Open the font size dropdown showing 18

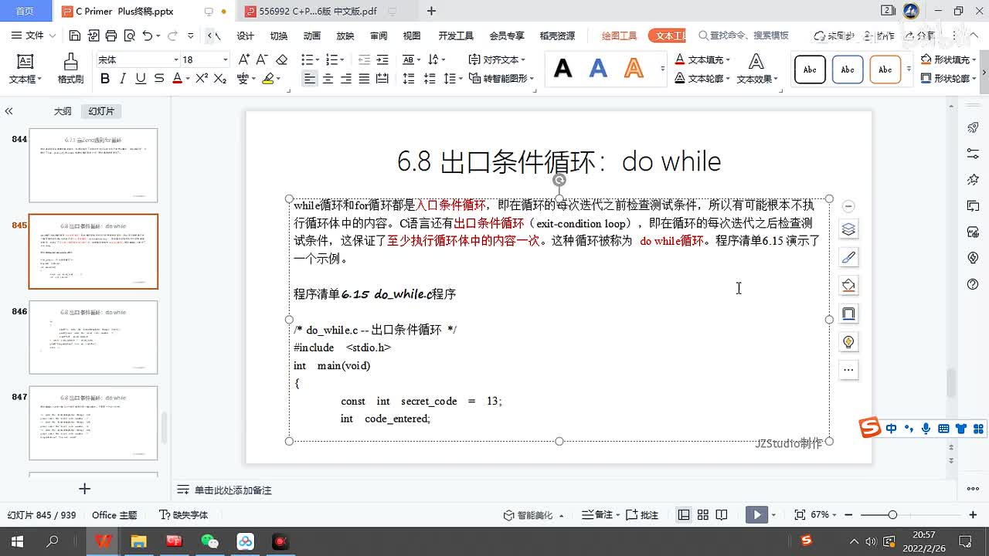226,59
